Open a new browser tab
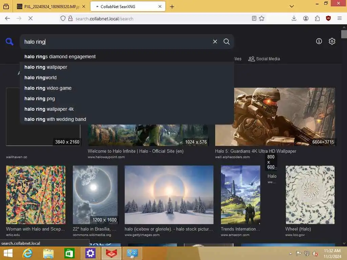 [x=172, y=7]
